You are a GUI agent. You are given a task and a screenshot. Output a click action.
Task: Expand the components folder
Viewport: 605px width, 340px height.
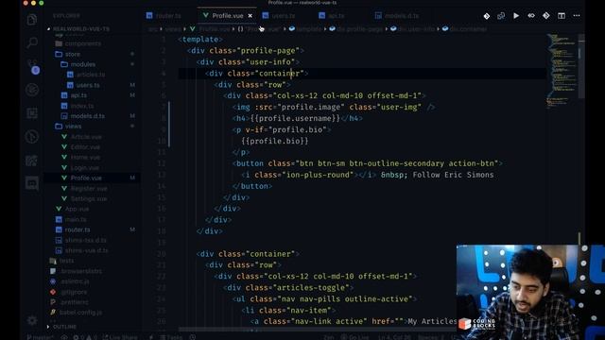pos(78,43)
